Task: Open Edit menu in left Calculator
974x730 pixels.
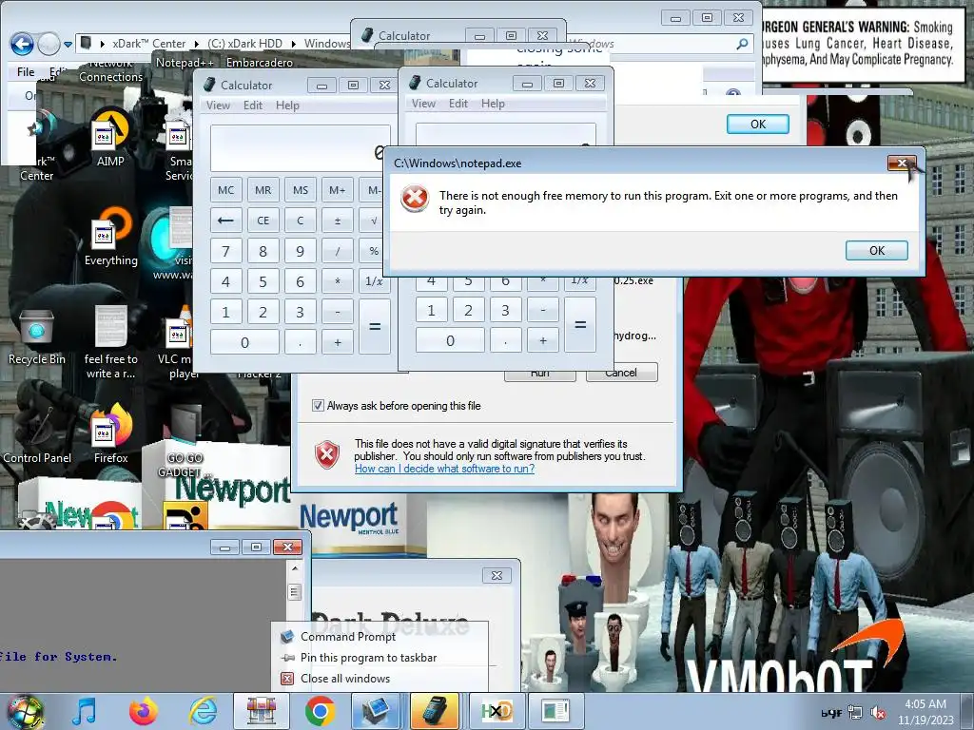Action: (252, 105)
